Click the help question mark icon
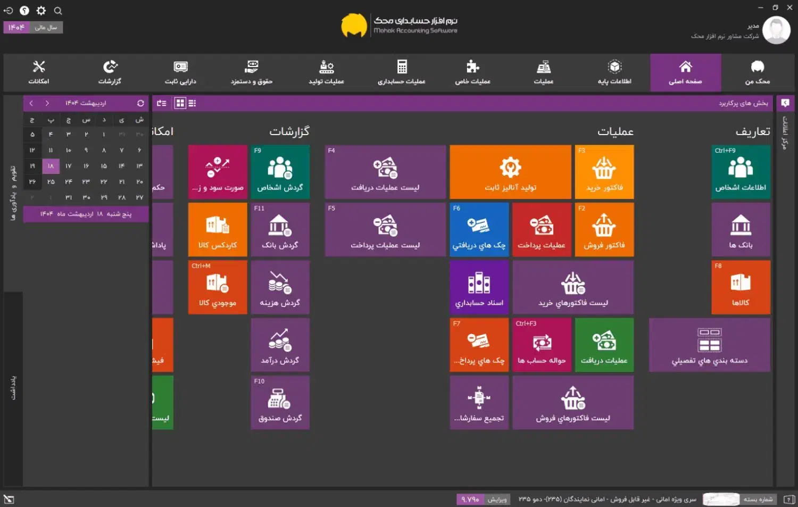This screenshot has height=507, width=798. 24,11
